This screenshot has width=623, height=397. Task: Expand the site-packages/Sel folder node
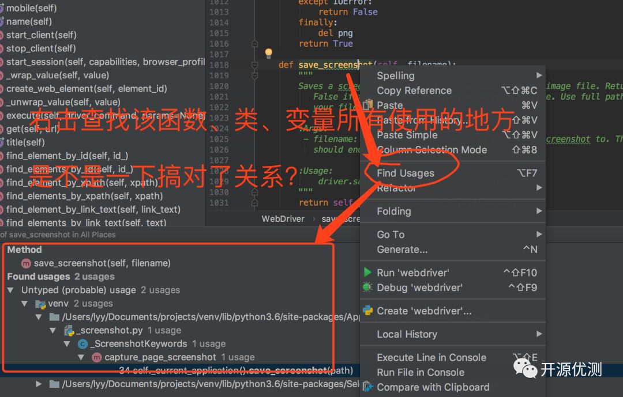click(39, 384)
